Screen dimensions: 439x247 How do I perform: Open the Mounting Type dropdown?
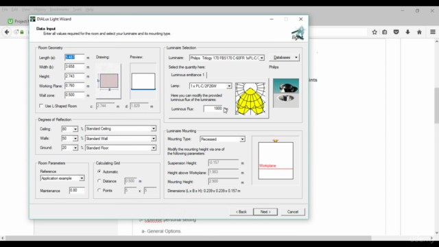[x=242, y=139]
